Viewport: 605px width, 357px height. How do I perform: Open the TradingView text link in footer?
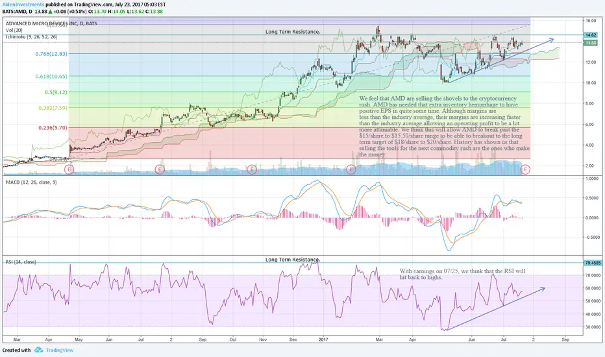[x=60, y=350]
